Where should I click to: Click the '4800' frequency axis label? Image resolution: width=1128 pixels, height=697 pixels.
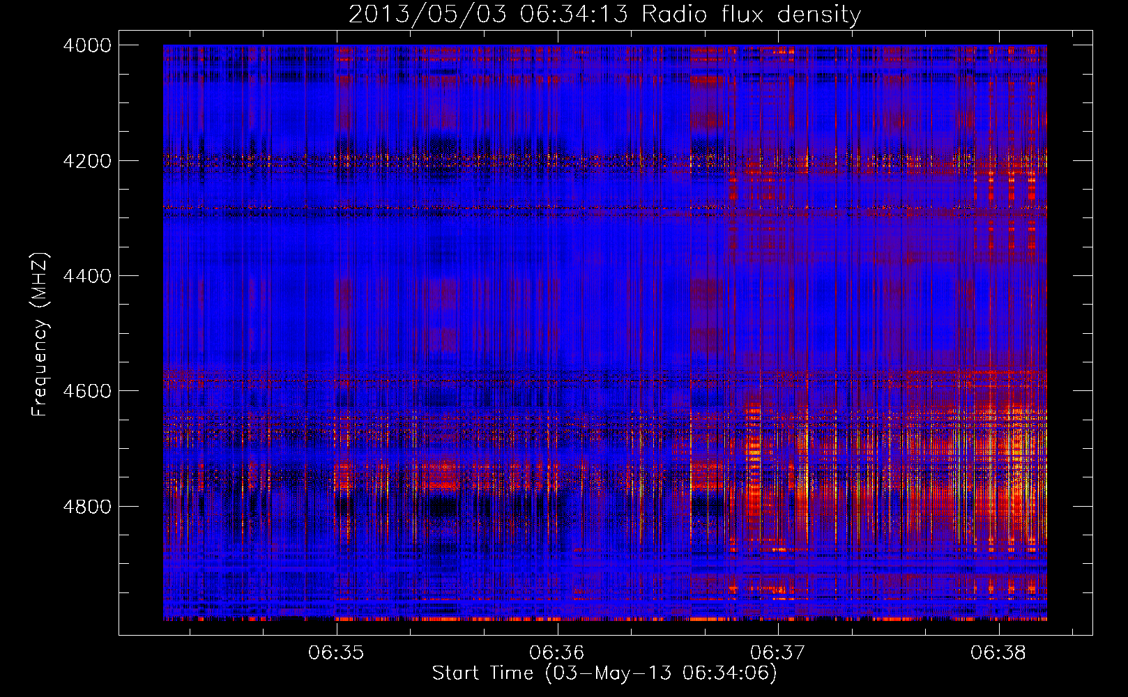[x=87, y=507]
